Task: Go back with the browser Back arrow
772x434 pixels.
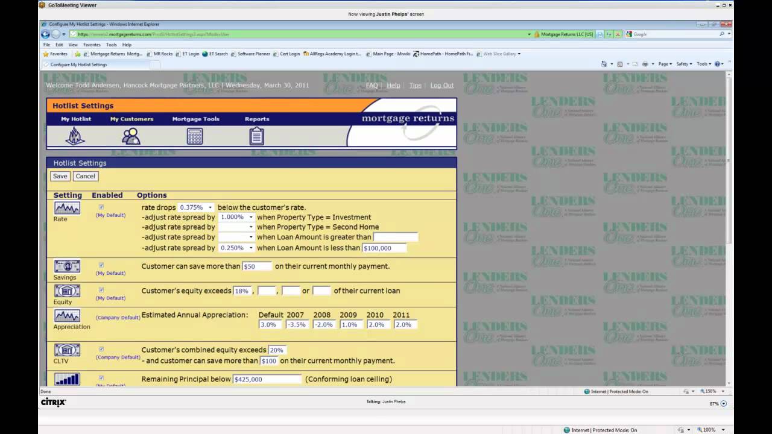Action: (x=45, y=34)
